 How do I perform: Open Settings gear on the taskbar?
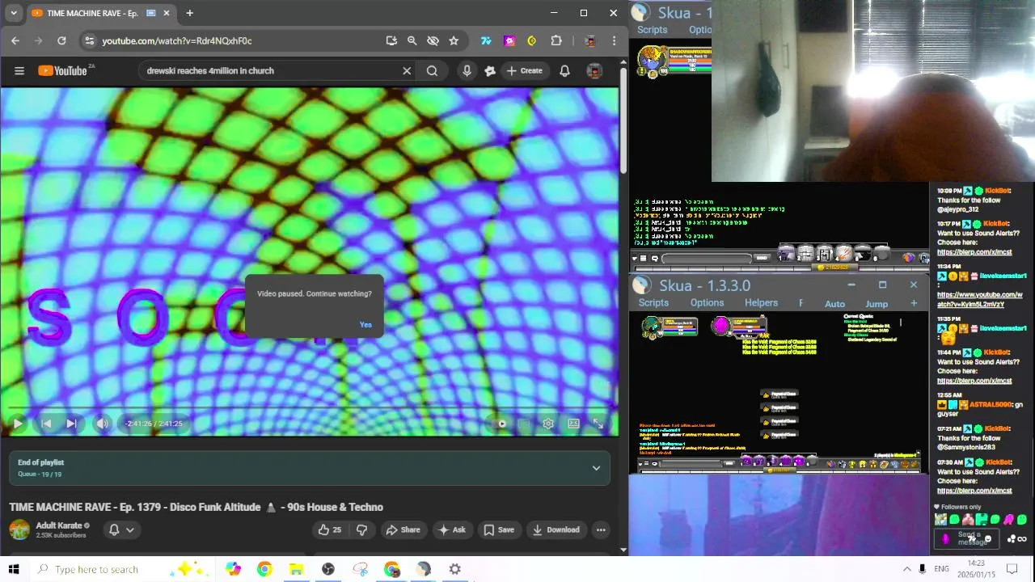[455, 569]
